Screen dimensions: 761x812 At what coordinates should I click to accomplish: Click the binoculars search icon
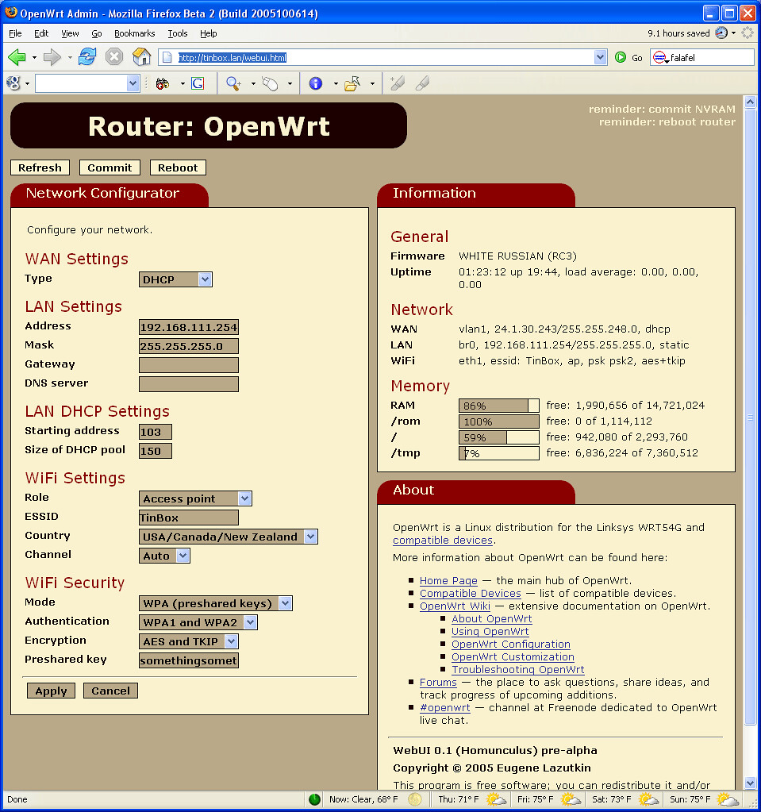pyautogui.click(x=163, y=83)
